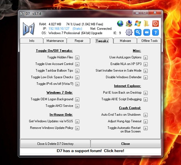Screen dimensions: 181x165
Task: Click the D7 logo image
Action: (x=29, y=29)
